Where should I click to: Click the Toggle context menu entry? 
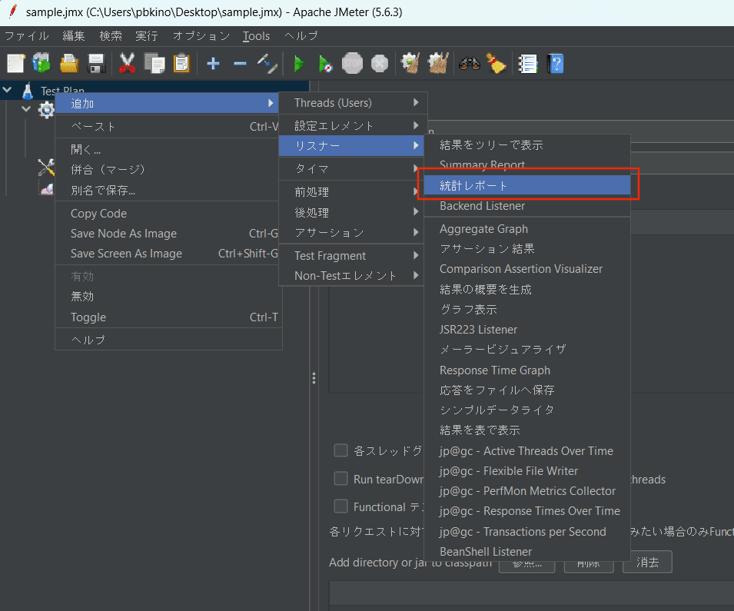pos(168,317)
